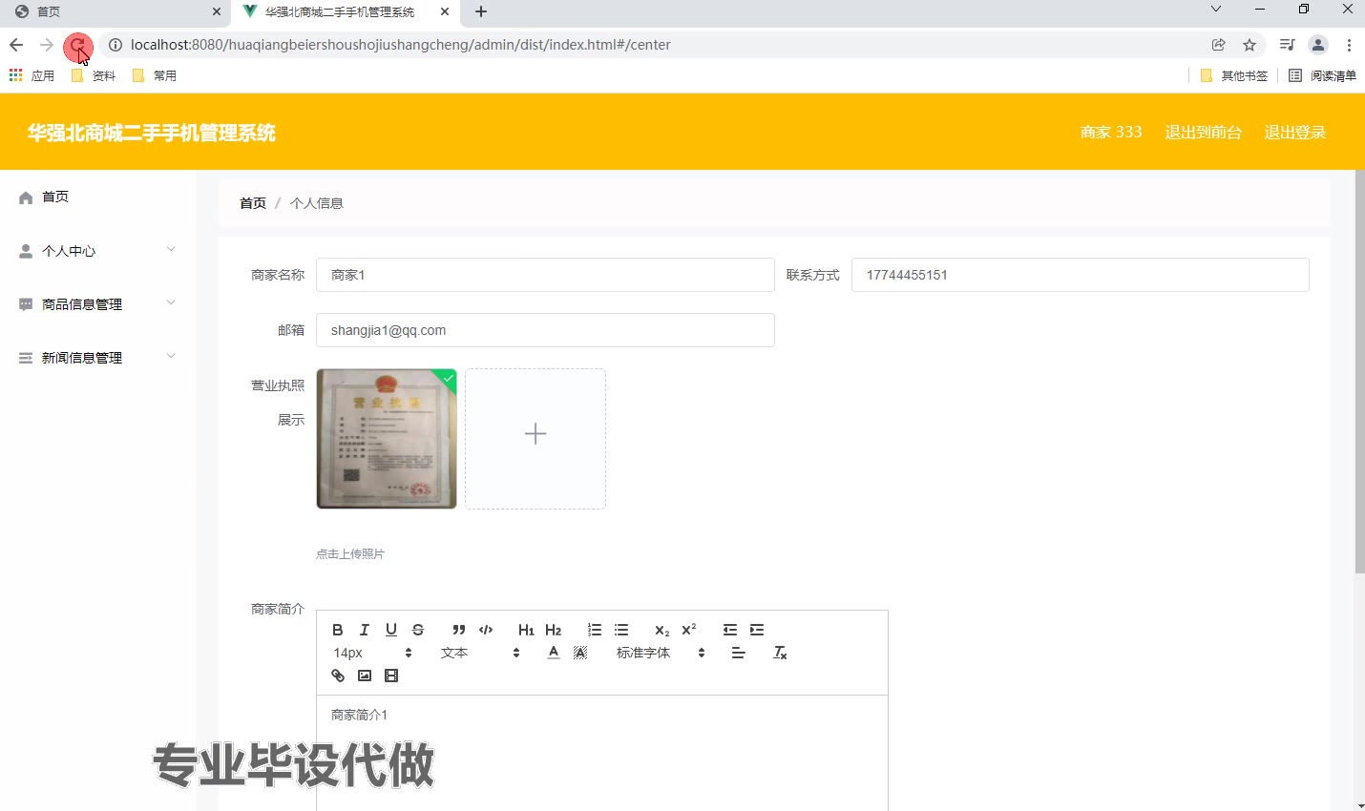The height and width of the screenshot is (811, 1365).
Task: Open the 其他书签 bookmarks folder
Action: (x=1234, y=75)
